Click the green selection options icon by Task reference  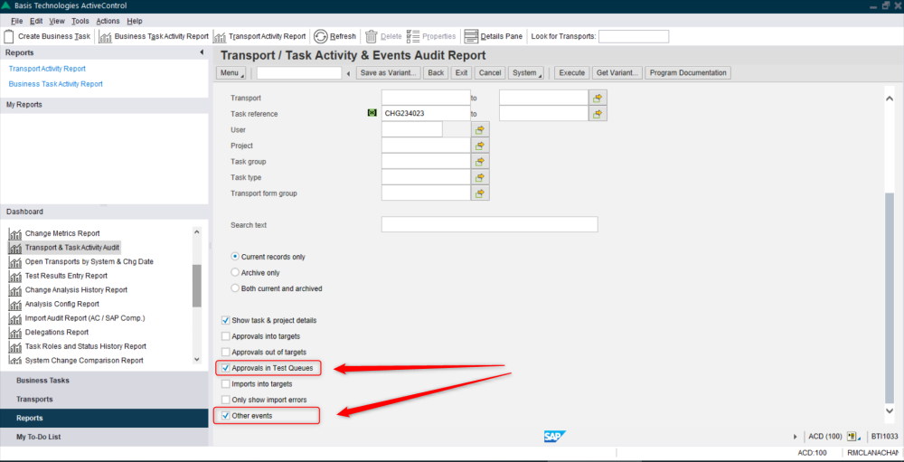click(x=372, y=114)
